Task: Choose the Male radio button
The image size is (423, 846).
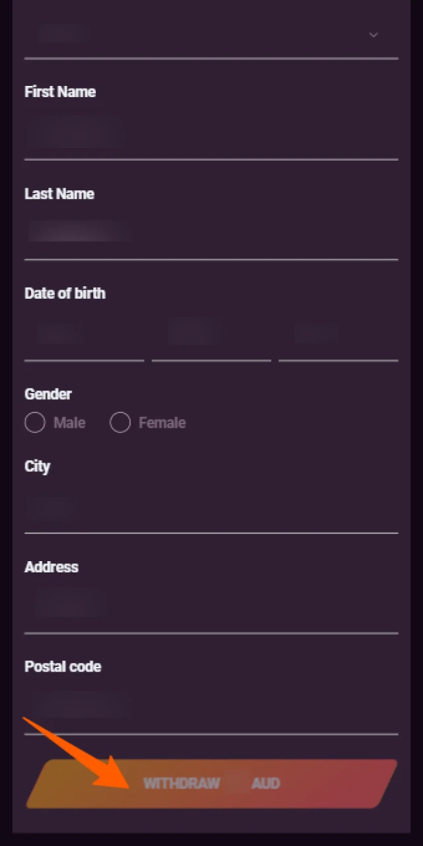Action: pyautogui.click(x=35, y=423)
